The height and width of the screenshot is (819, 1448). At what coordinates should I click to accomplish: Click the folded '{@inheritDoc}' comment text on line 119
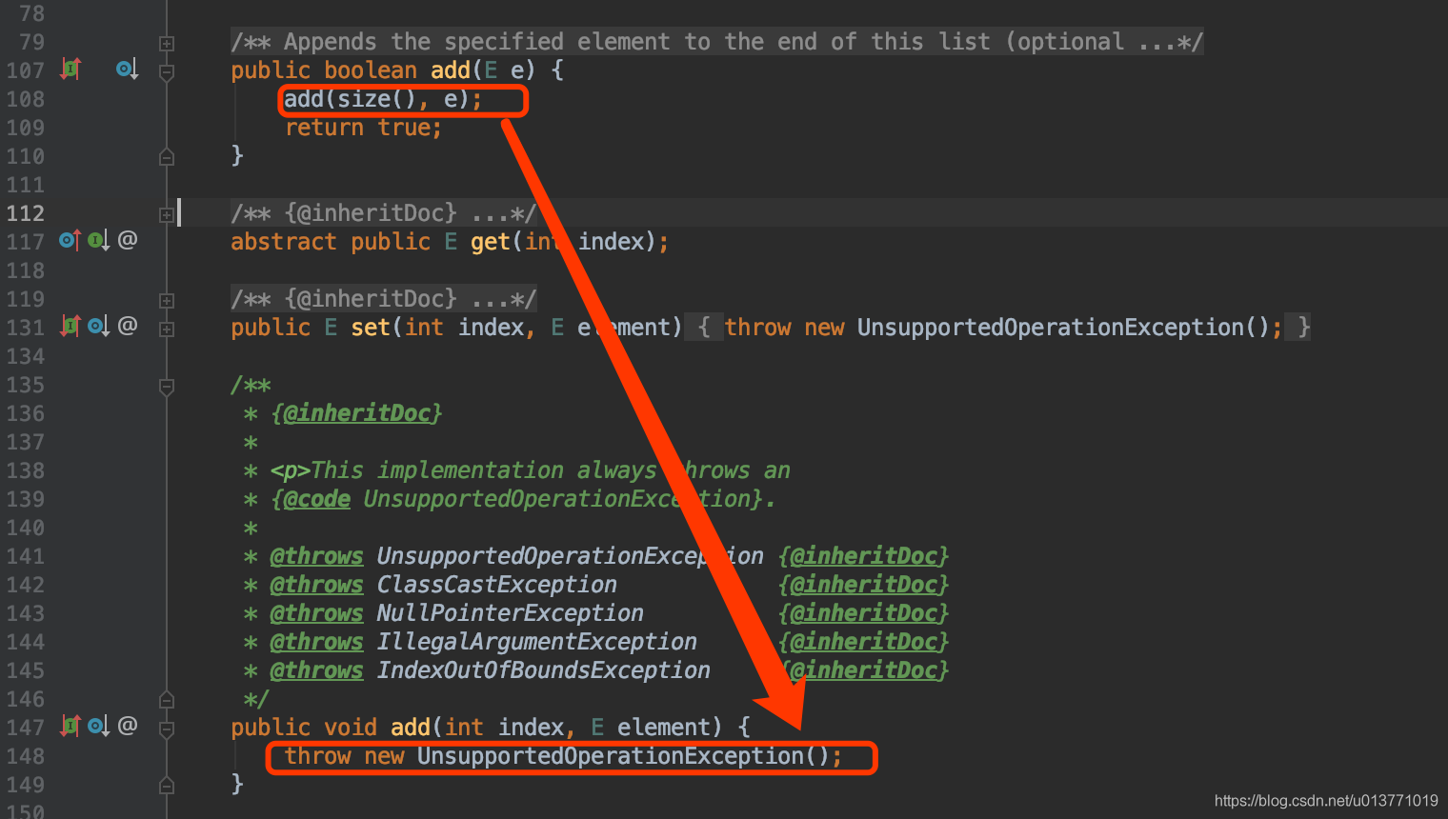384,299
